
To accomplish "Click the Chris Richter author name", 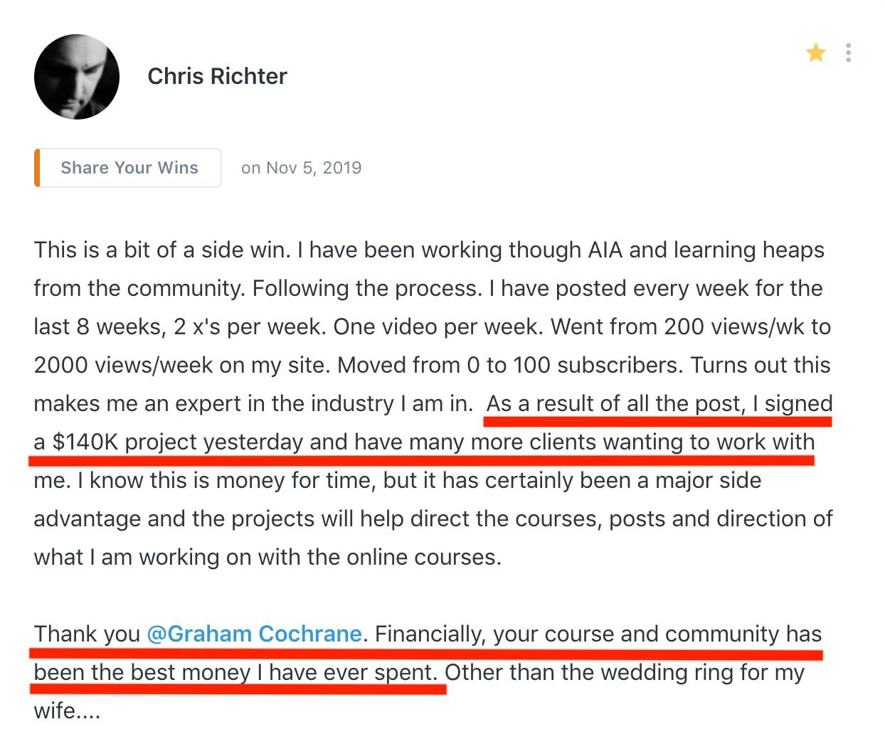I will pos(217,76).
